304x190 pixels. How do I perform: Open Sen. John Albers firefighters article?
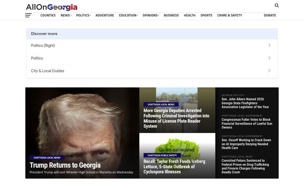245,103
